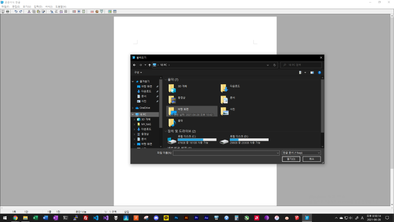Open the 서식(J) menu

pos(49,7)
